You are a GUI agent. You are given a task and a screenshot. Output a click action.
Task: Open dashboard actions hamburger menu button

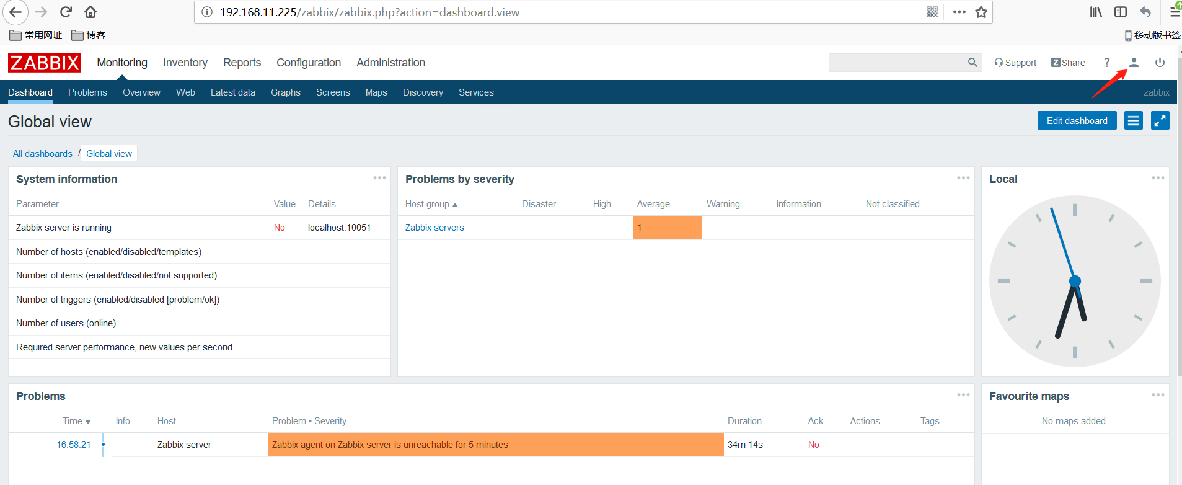point(1134,121)
